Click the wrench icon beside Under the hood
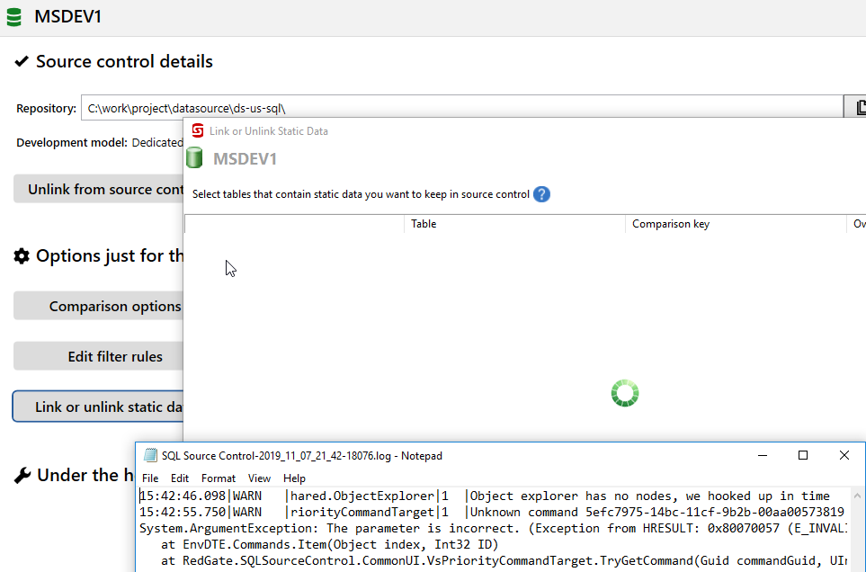Viewport: 866px width, 572px height. click(x=22, y=476)
